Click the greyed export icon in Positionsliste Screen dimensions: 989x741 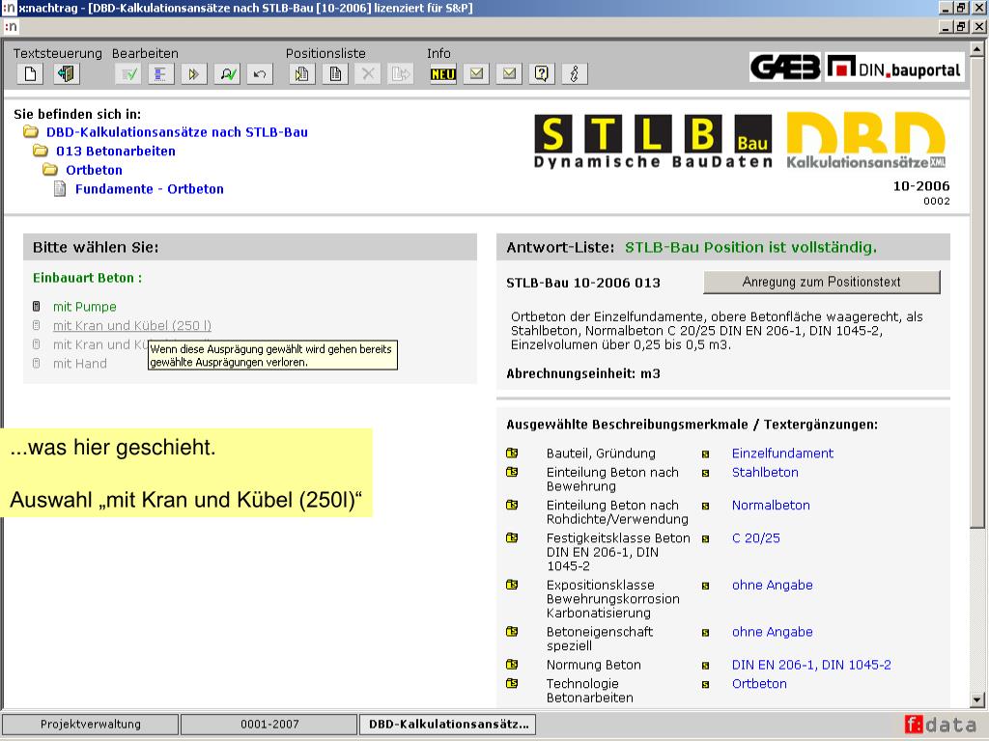pos(401,74)
